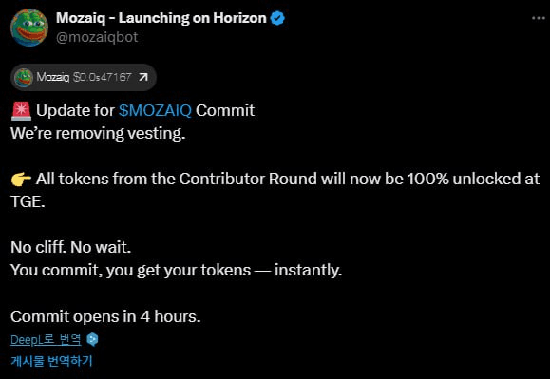The width and height of the screenshot is (550, 379).
Task: Open the display name Mozaiq - Launching on Horizon
Action: click(x=161, y=18)
